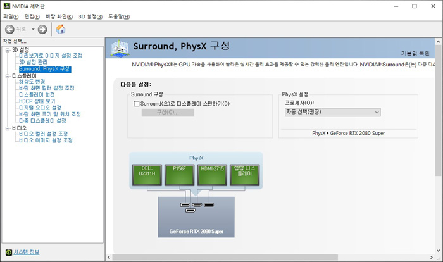The width and height of the screenshot is (443, 262).
Task: Open 비디오 컬러 설정 조정 page
Action: click(x=43, y=134)
